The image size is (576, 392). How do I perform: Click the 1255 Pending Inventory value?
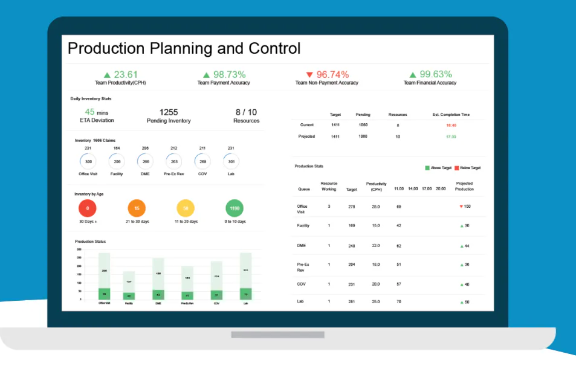[169, 112]
